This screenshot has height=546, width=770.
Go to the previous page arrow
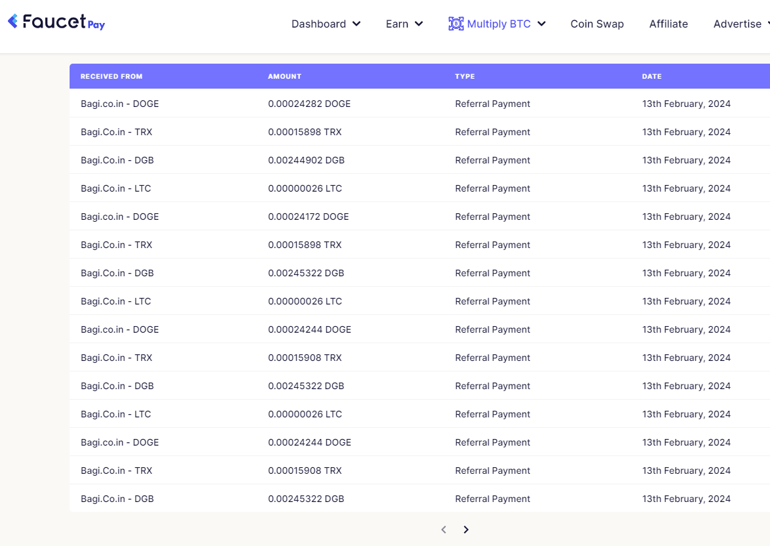(x=444, y=530)
